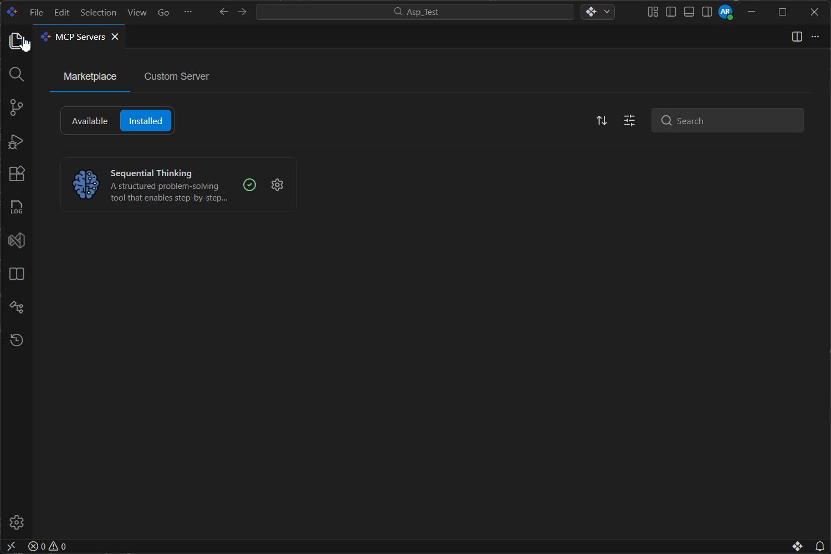Open Sequential Thinking server settings gear
This screenshot has height=554, width=831.
(x=278, y=185)
